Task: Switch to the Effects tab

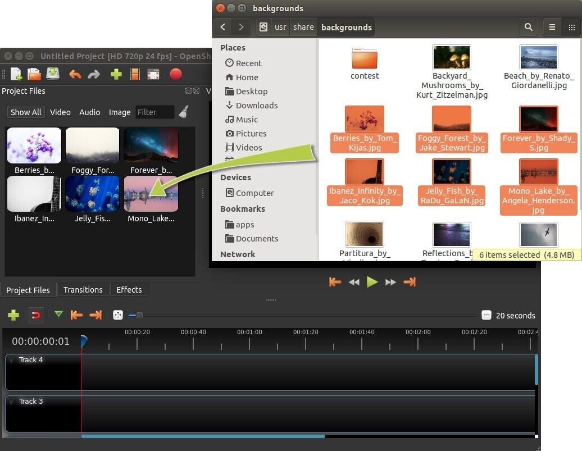Action: pos(129,290)
